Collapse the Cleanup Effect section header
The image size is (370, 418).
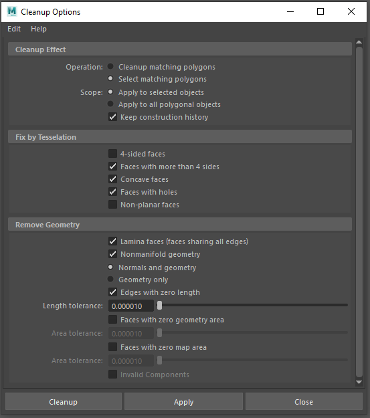(x=180, y=49)
